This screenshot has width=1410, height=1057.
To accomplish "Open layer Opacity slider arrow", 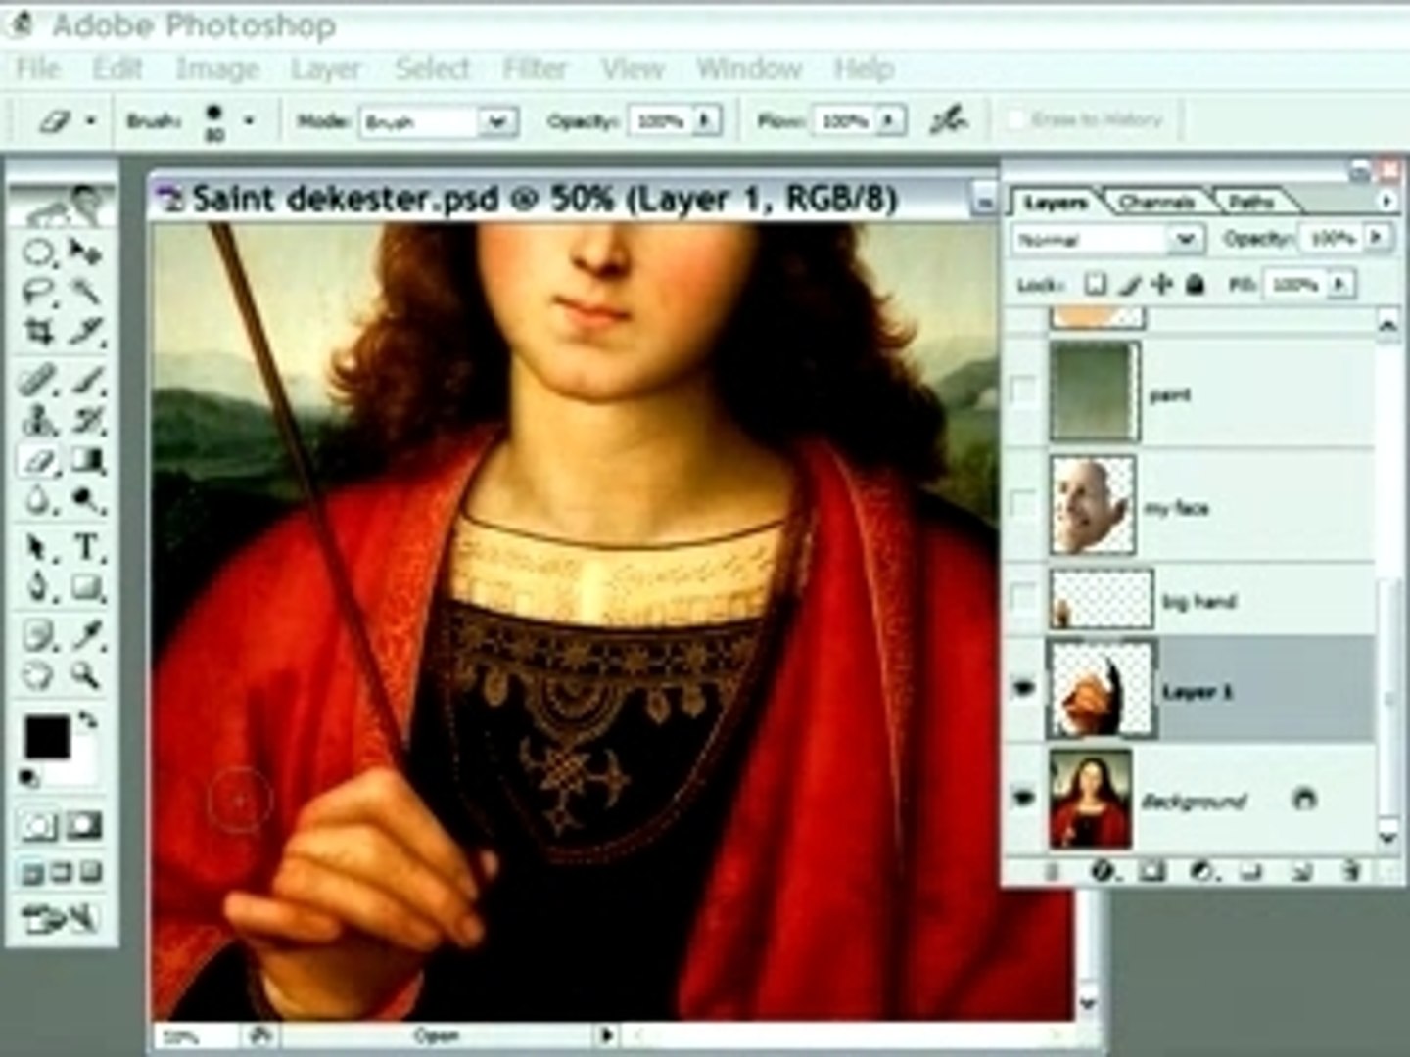I will point(1377,238).
